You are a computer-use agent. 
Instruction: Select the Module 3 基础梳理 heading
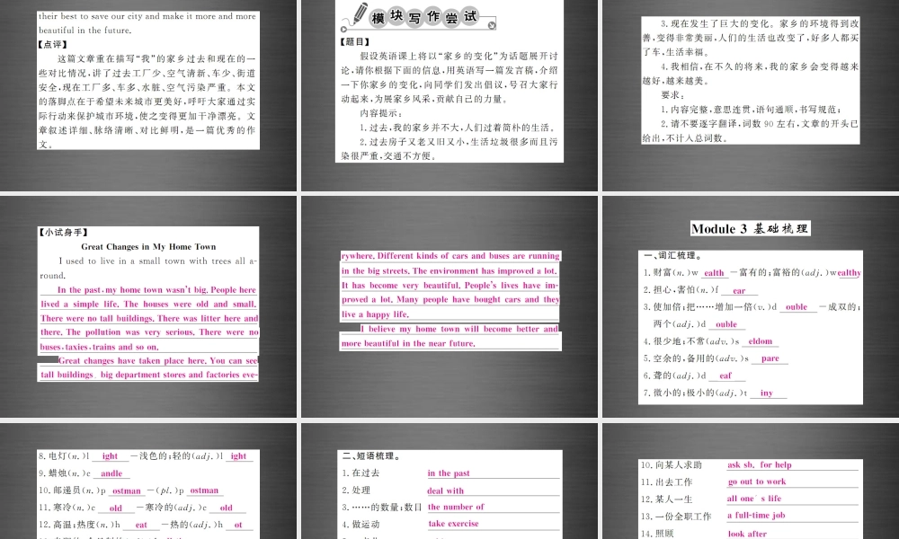[749, 227]
